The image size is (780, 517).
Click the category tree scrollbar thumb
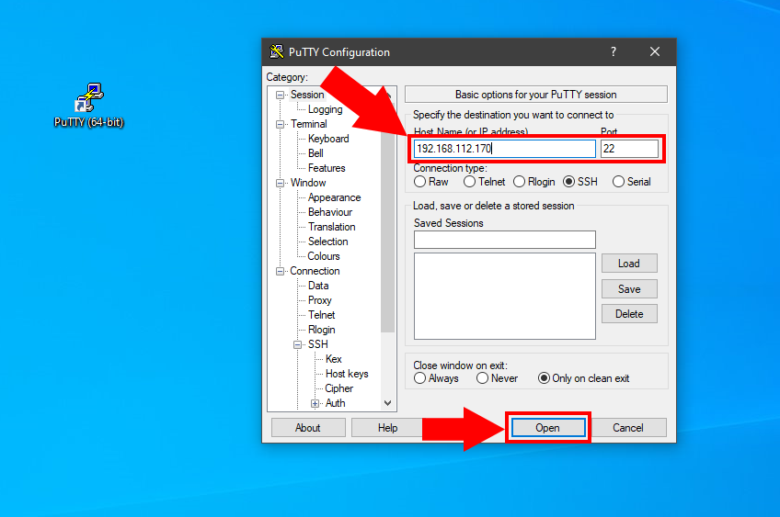pyautogui.click(x=388, y=219)
